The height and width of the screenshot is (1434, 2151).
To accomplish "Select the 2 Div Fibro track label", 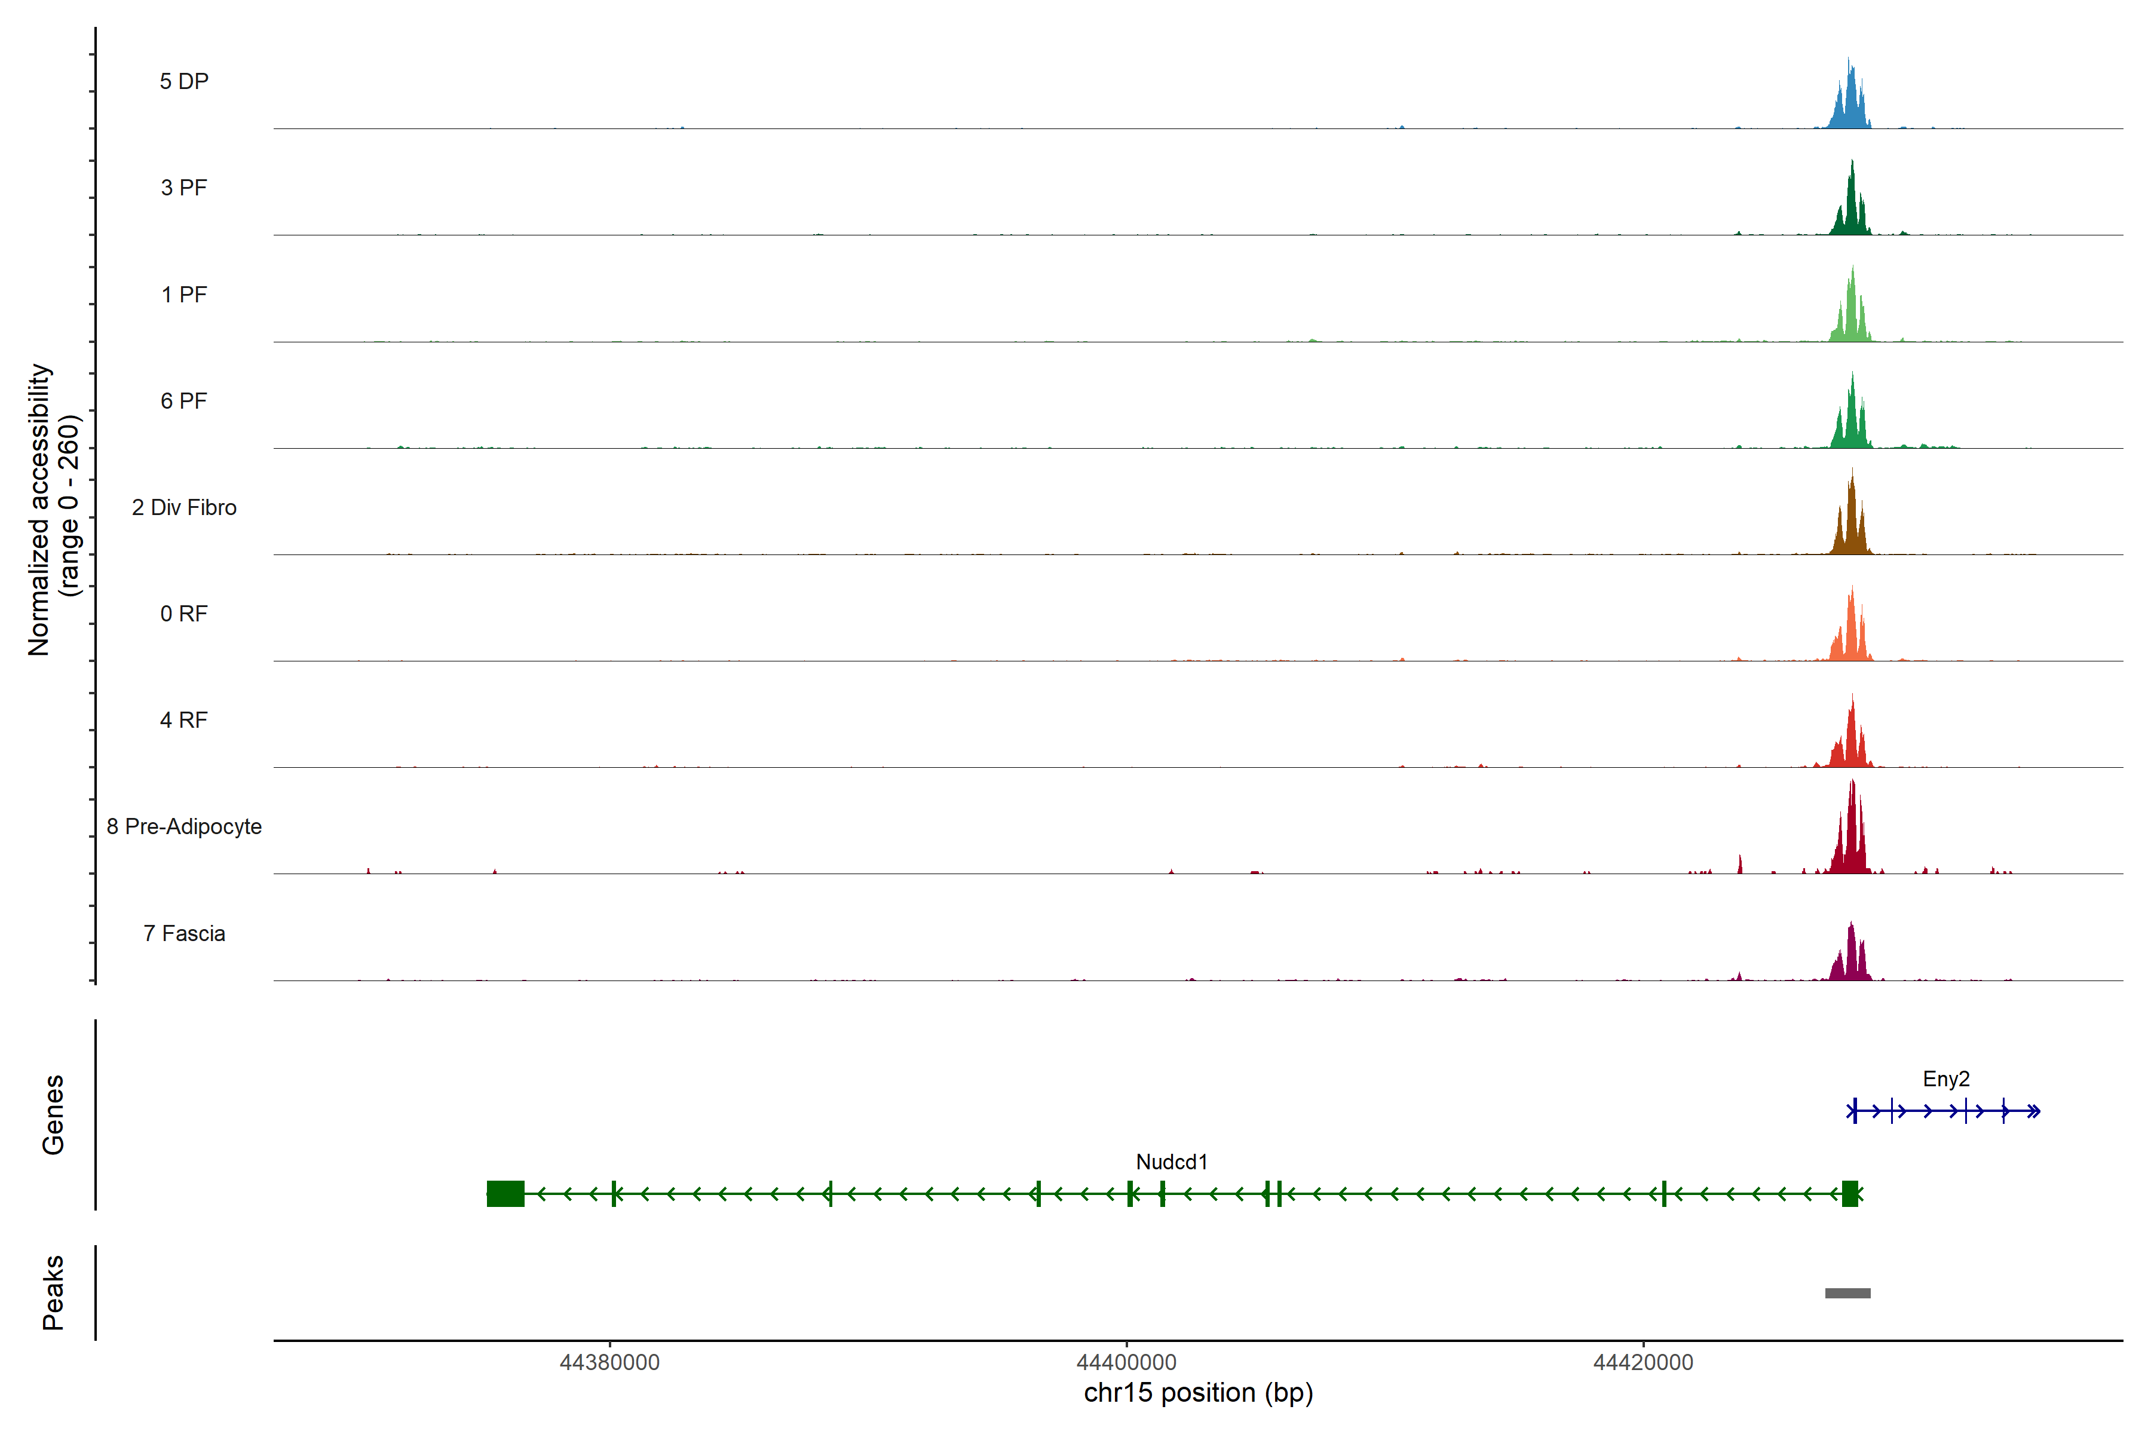I will (184, 507).
